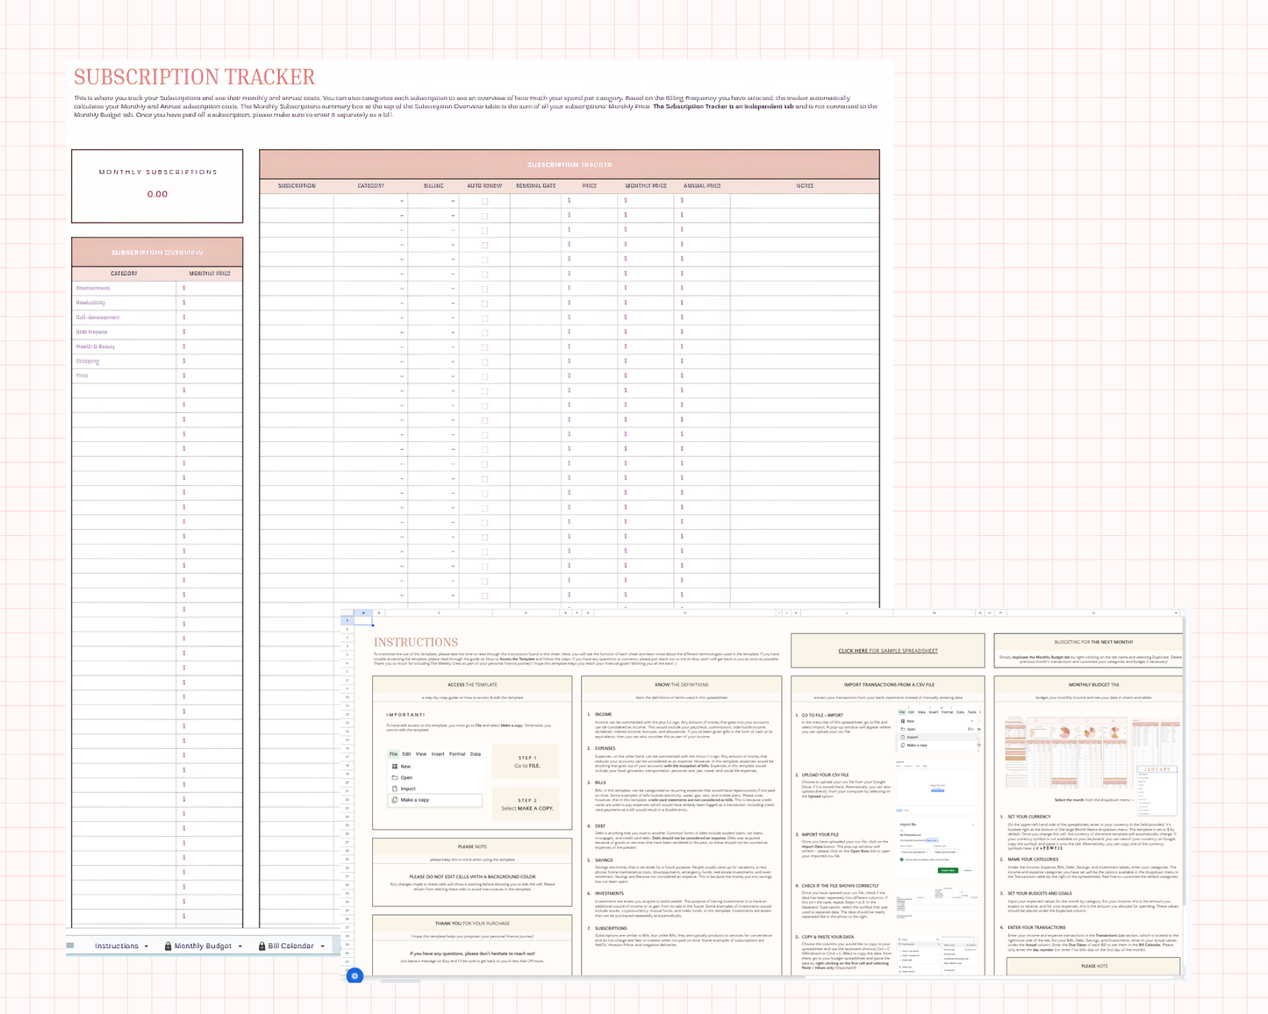Tick Auto Renew checkbox in eighth tracker row
This screenshot has width=1268, height=1014.
[484, 303]
